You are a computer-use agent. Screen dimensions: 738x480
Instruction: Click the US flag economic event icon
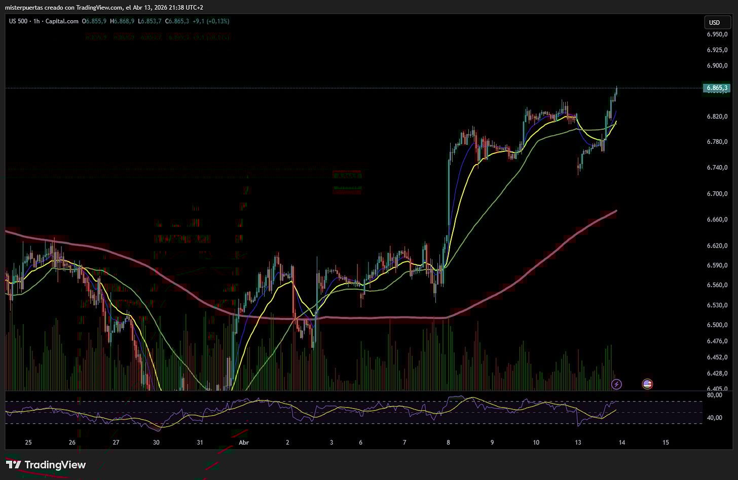click(x=647, y=384)
